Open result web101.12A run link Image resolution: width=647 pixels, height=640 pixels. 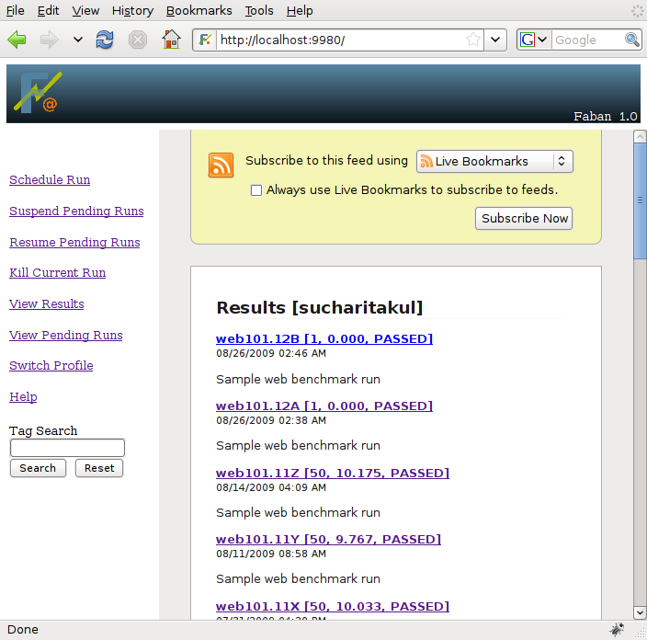(324, 406)
